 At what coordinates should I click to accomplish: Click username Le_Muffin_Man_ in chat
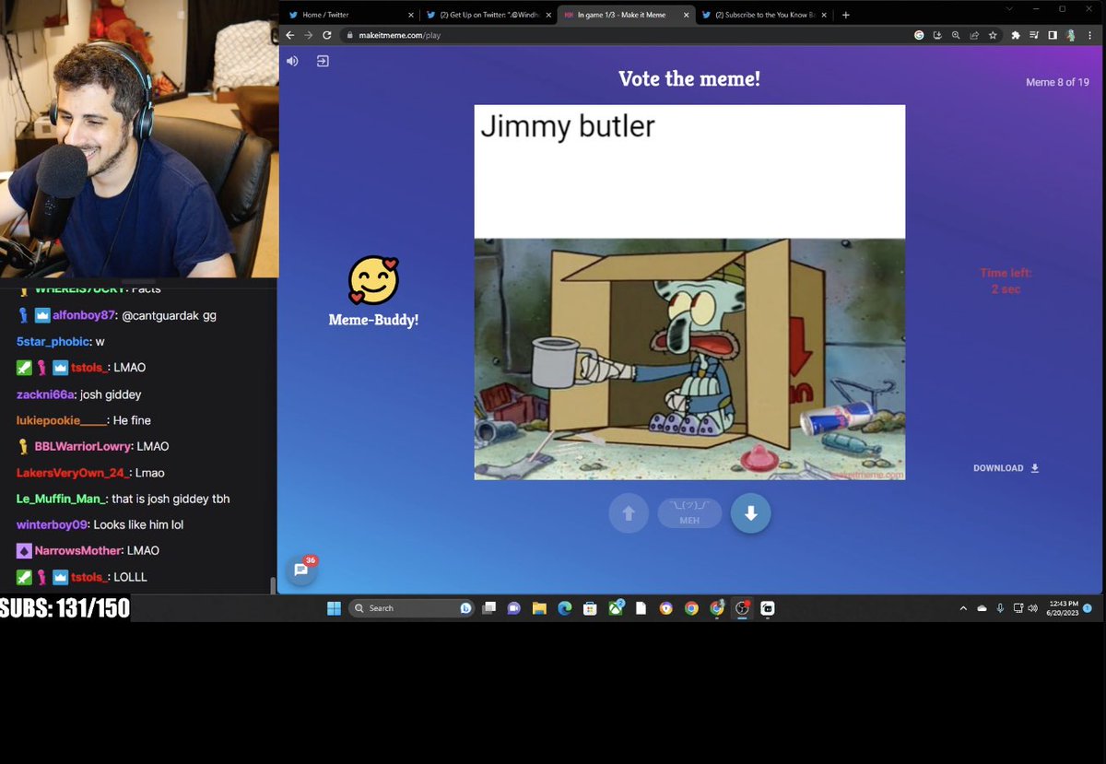pyautogui.click(x=61, y=499)
